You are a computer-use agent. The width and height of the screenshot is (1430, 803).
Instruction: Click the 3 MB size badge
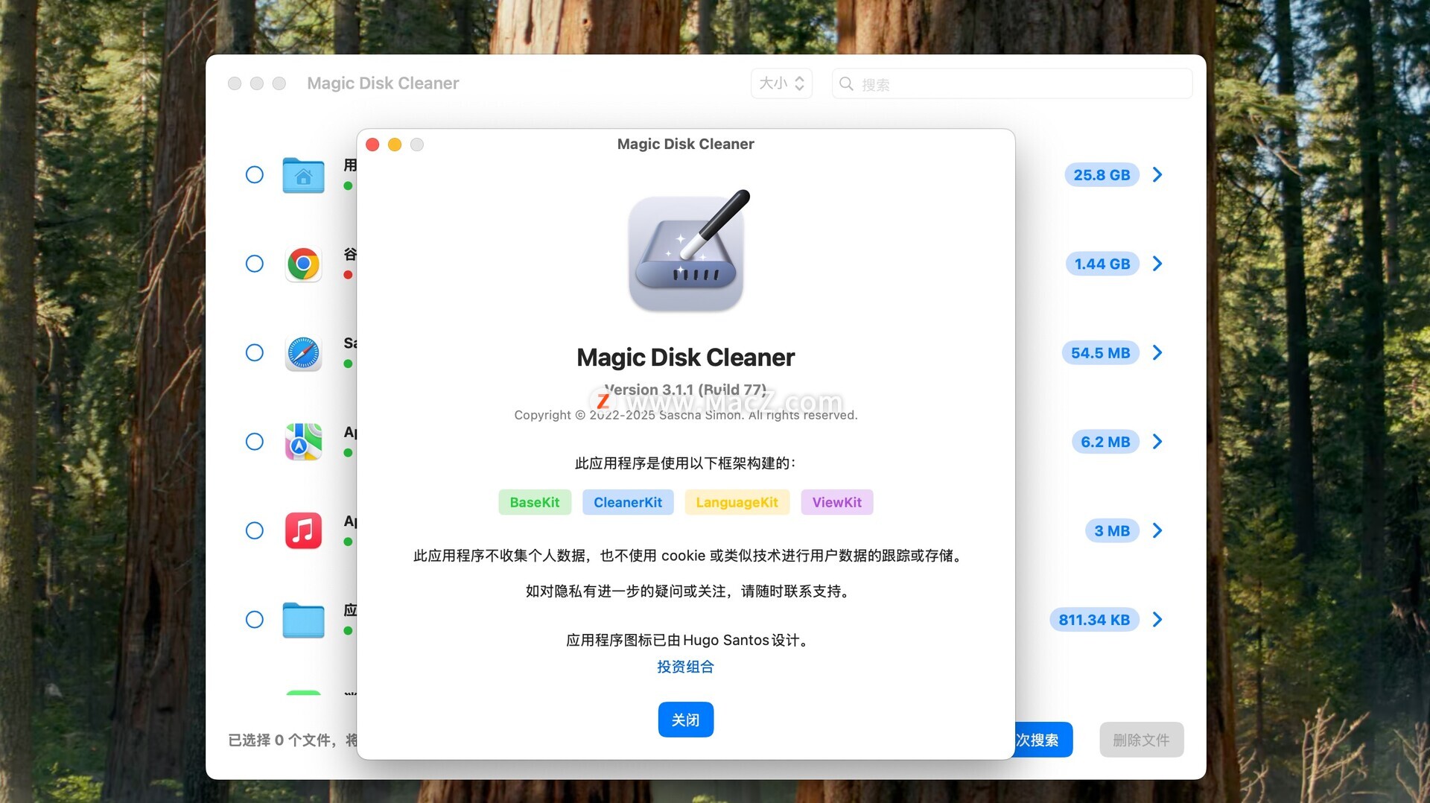tap(1112, 530)
